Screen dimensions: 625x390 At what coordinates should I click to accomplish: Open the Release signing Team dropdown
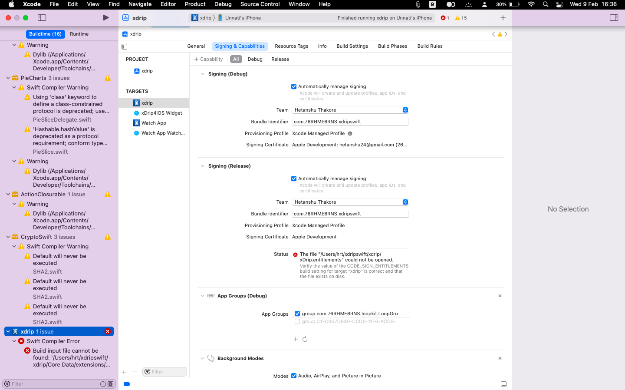350,202
